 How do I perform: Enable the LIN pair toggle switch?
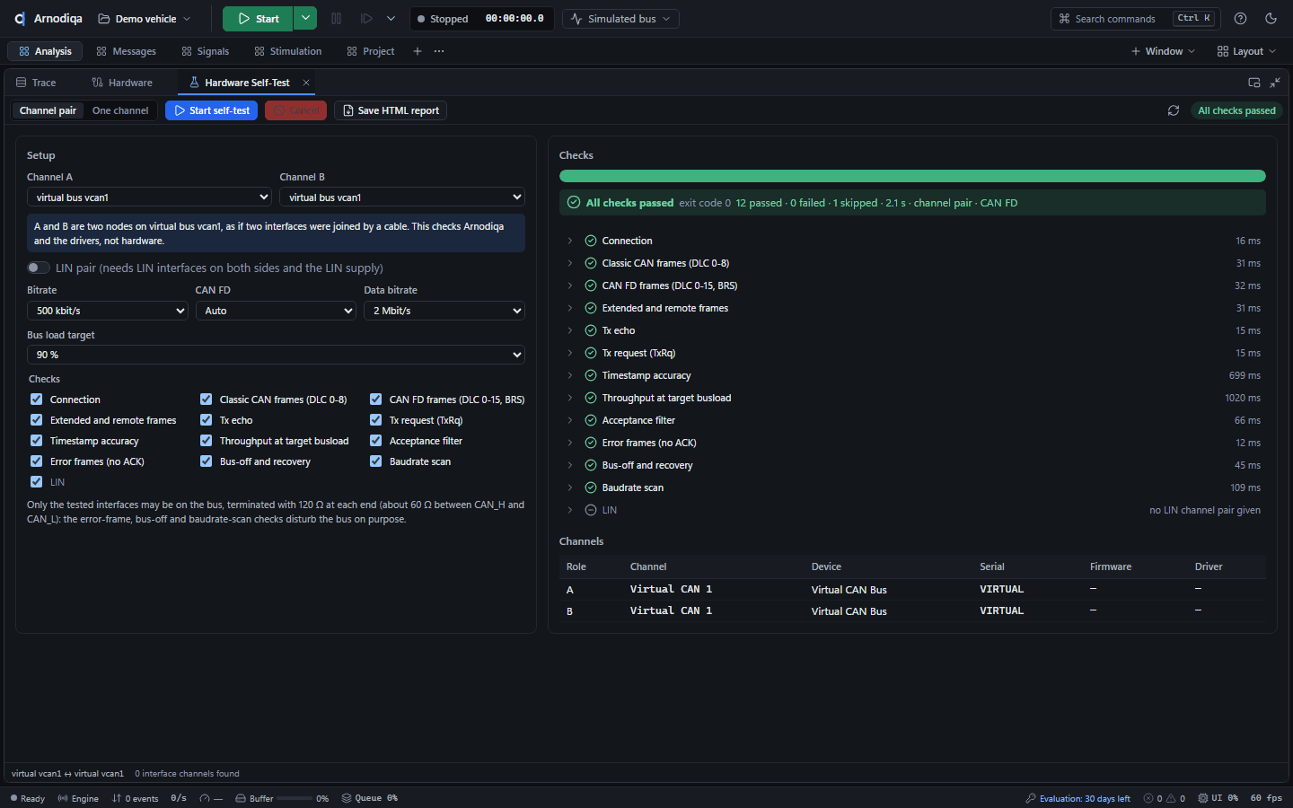[39, 268]
